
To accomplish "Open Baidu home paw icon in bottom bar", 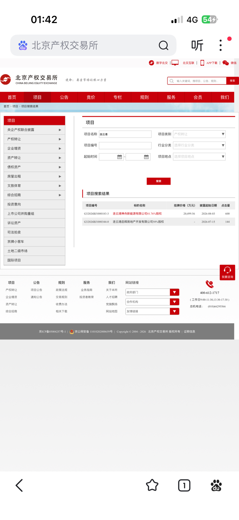I will click(216, 485).
